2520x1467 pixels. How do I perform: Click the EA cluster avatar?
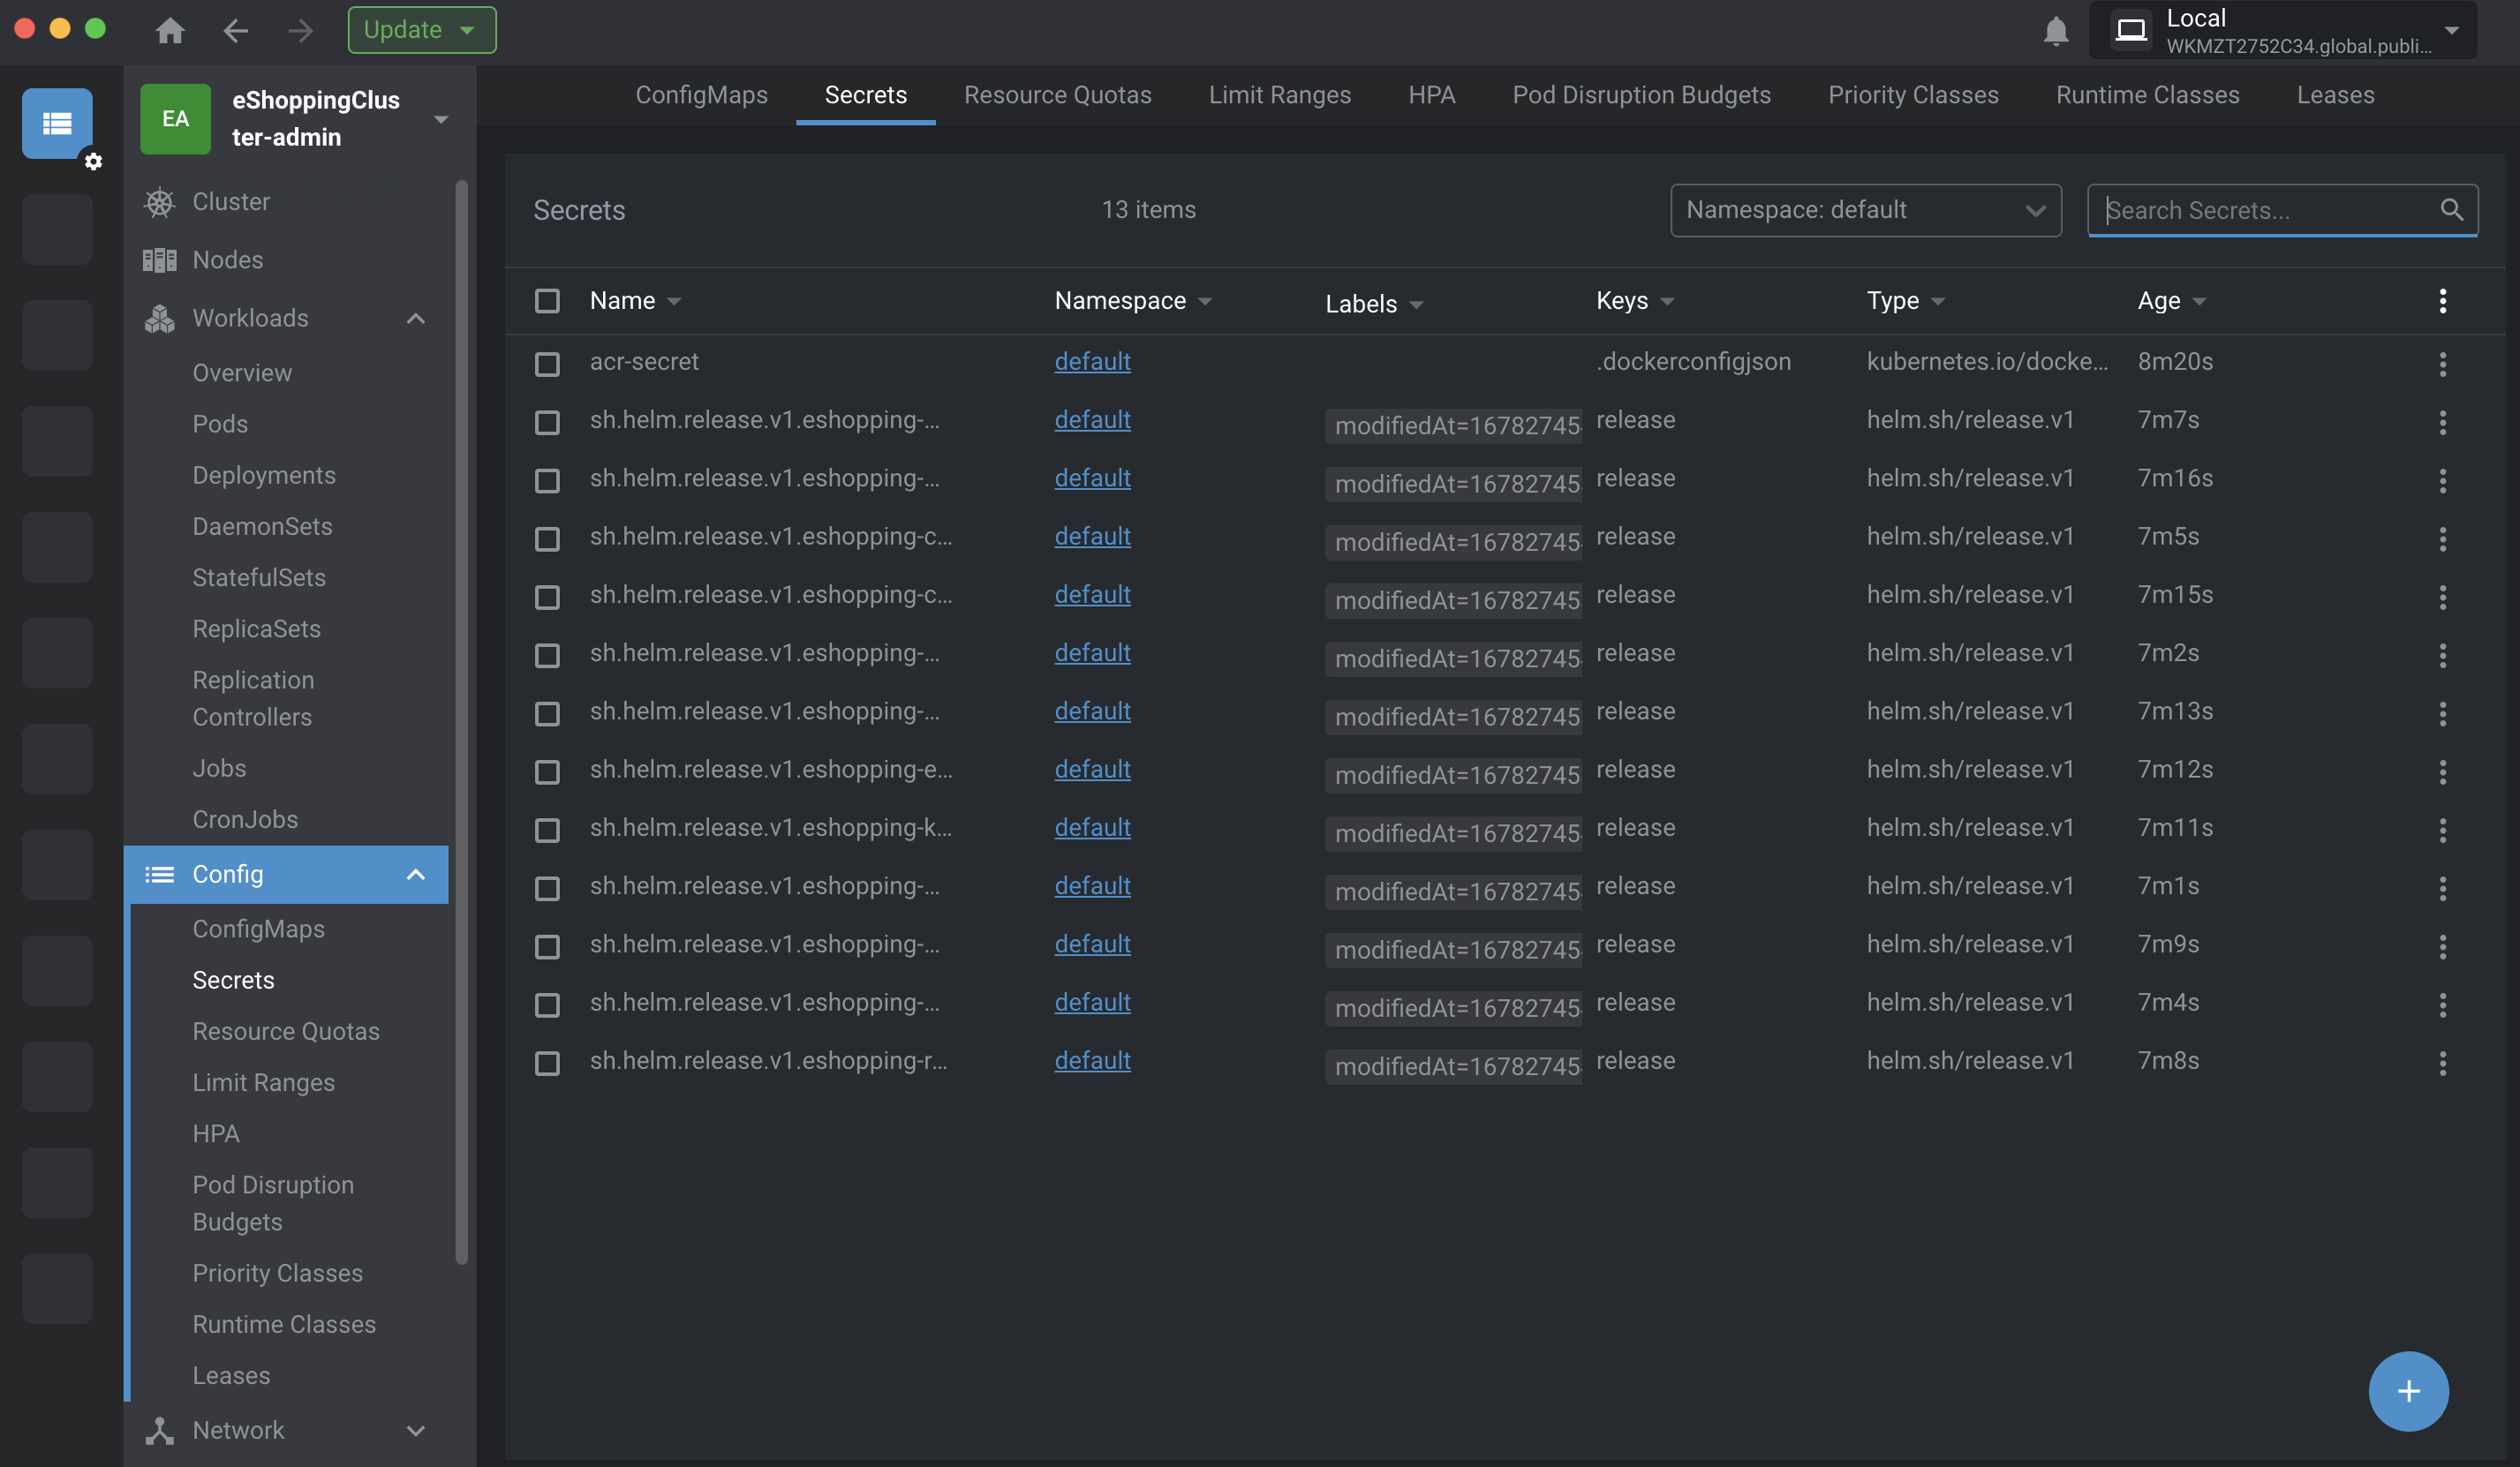coord(175,118)
